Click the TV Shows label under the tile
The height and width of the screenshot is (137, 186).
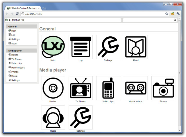pyautogui.click(x=81, y=101)
